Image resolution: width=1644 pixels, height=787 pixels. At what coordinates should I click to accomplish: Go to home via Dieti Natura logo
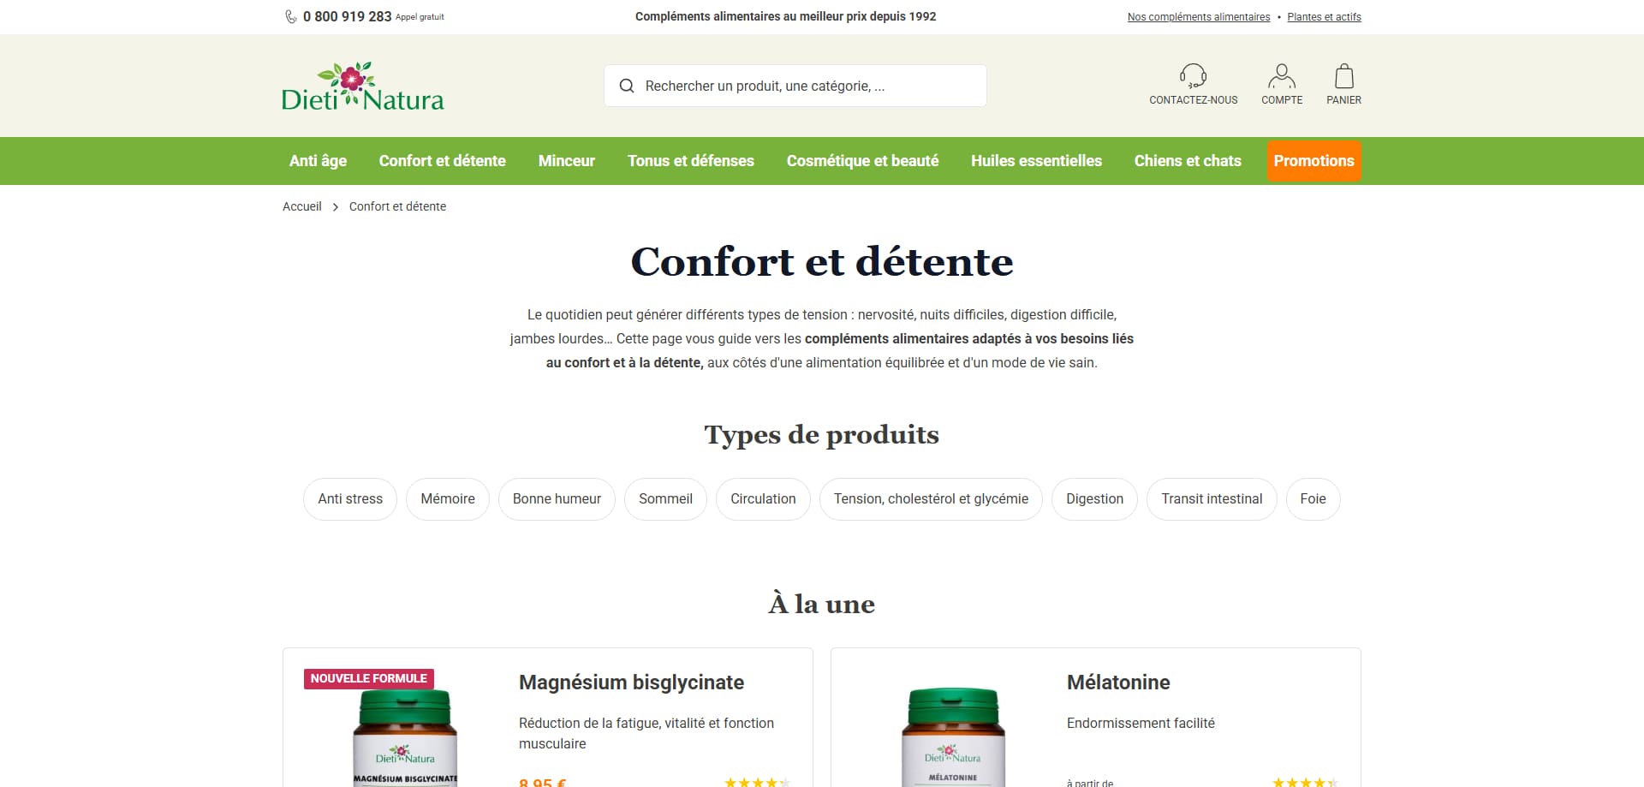click(x=363, y=86)
